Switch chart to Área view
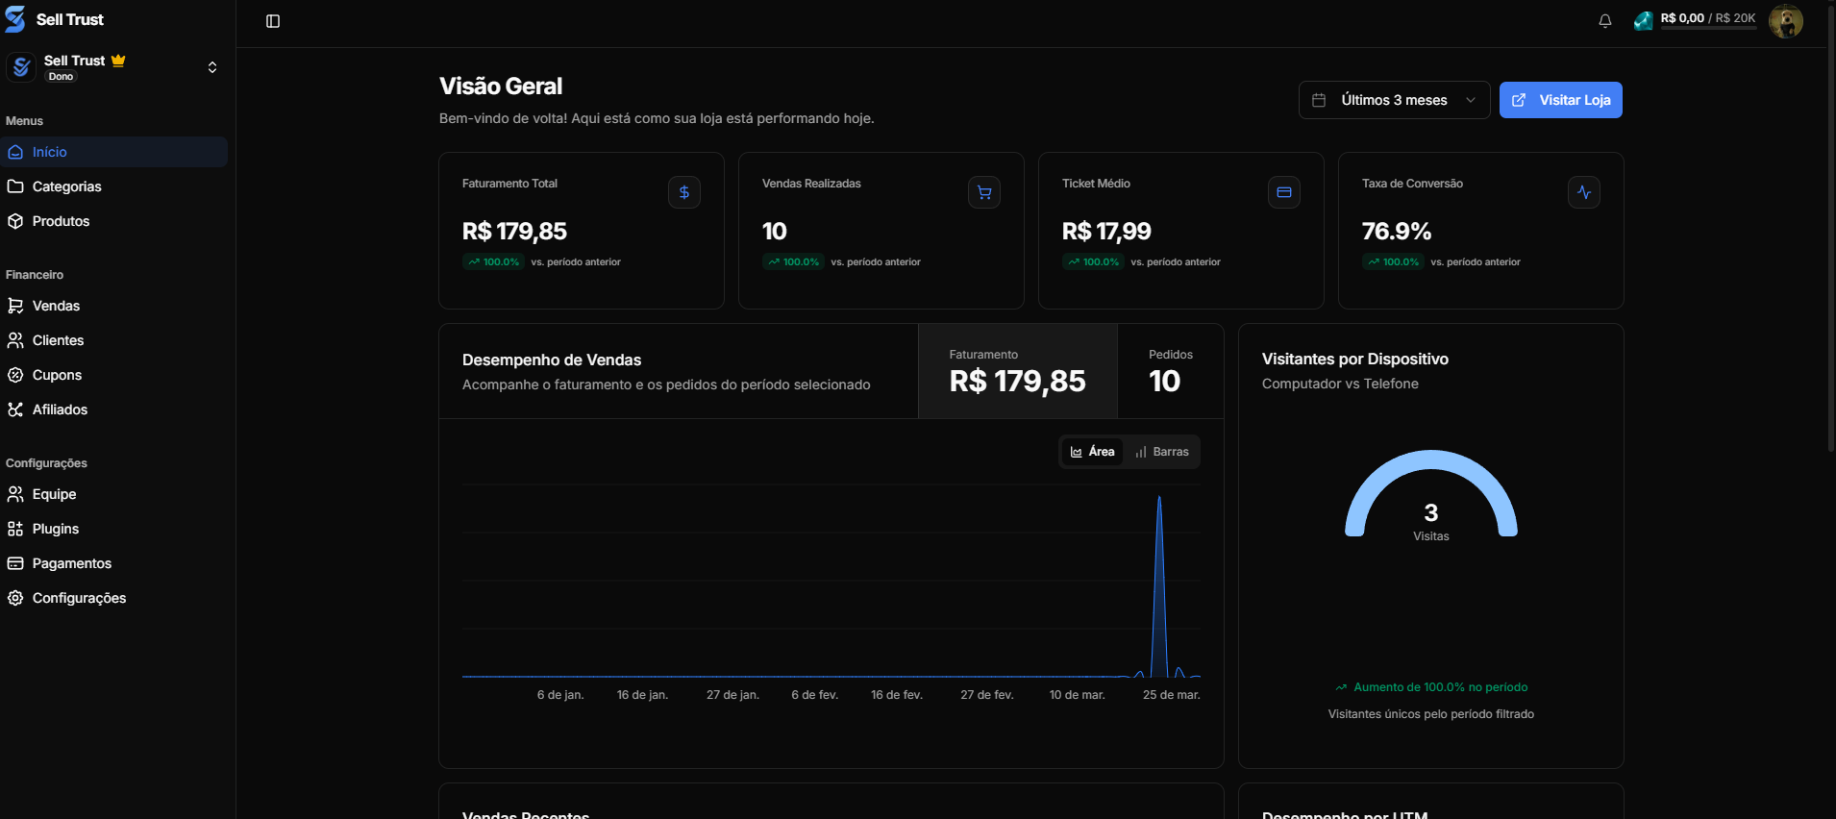The image size is (1836, 819). 1092,452
